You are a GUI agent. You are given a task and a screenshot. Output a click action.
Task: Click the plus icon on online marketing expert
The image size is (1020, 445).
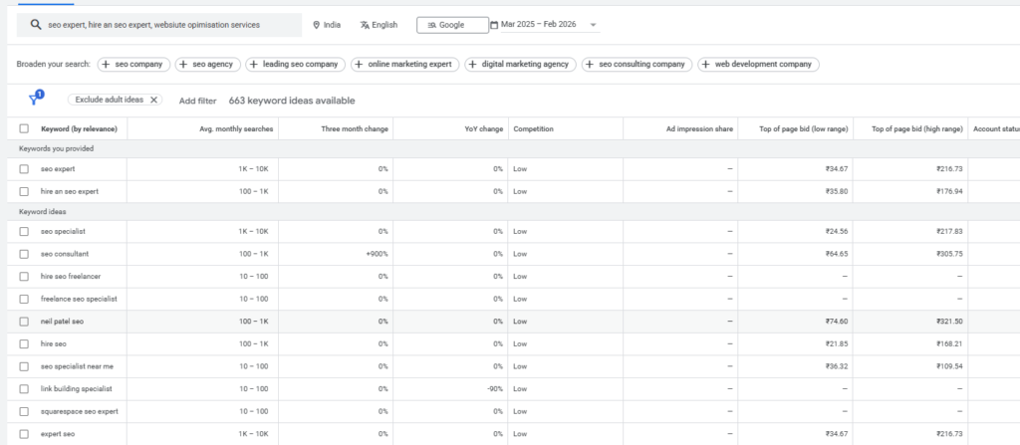359,65
